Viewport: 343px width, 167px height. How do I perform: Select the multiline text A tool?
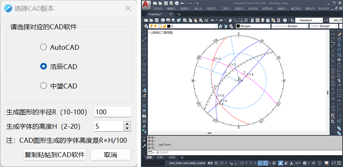click(144, 126)
